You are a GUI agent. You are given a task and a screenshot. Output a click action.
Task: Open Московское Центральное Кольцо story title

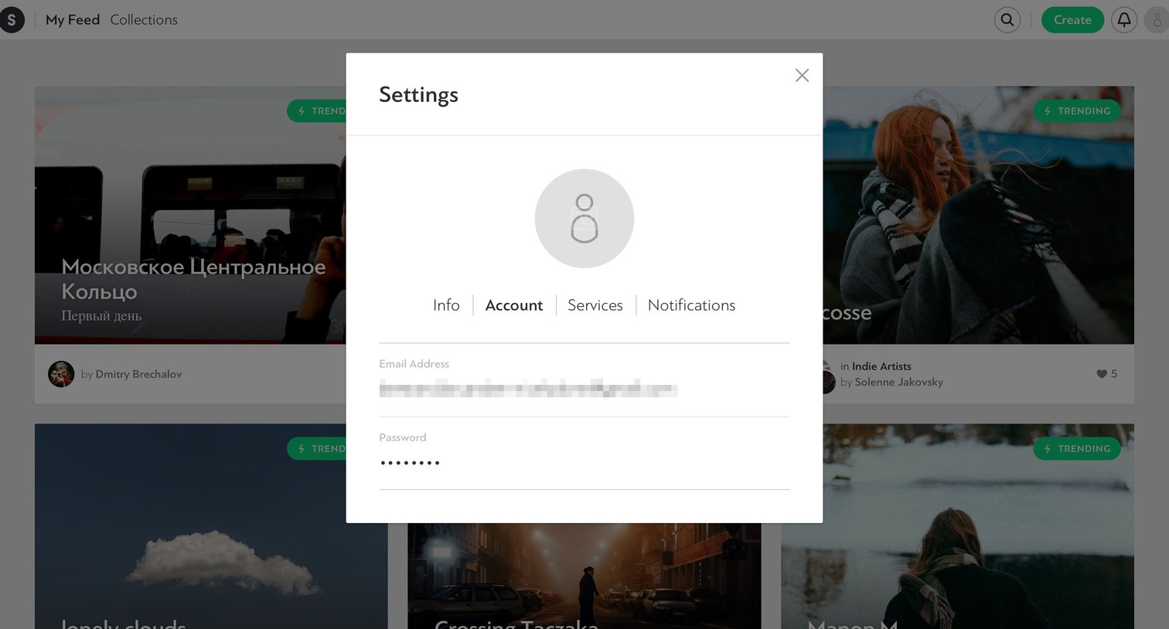point(193,279)
